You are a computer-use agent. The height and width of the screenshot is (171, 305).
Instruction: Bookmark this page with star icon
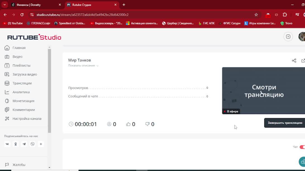[x=256, y=15]
